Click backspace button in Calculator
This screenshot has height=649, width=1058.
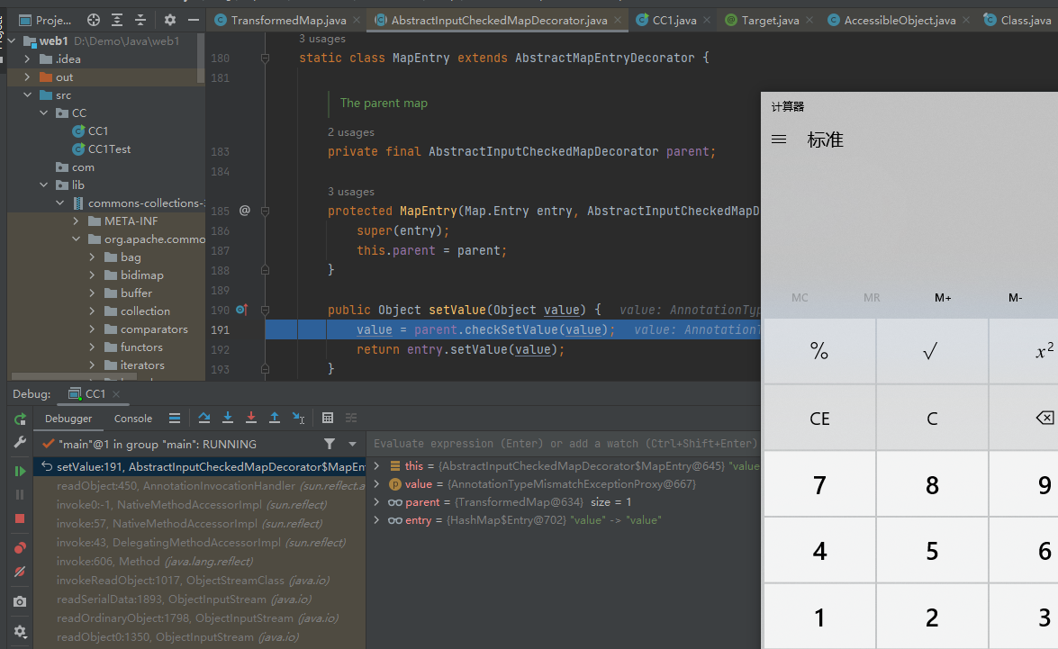(x=1024, y=419)
